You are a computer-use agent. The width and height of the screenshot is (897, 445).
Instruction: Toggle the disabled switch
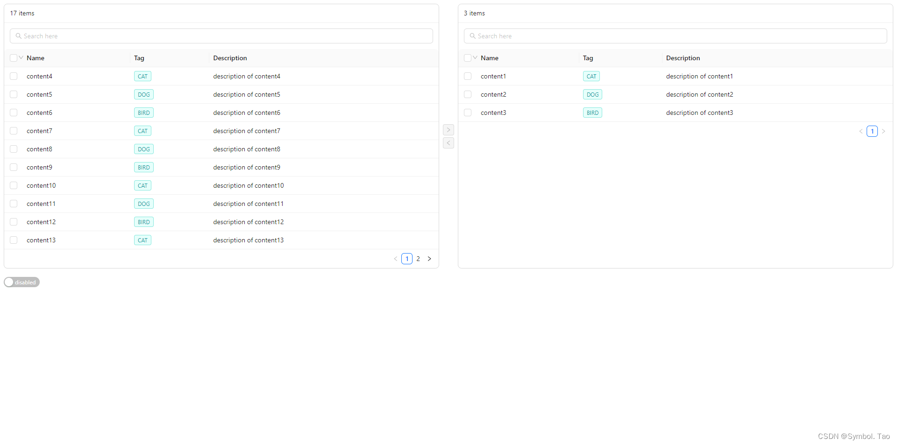click(22, 282)
